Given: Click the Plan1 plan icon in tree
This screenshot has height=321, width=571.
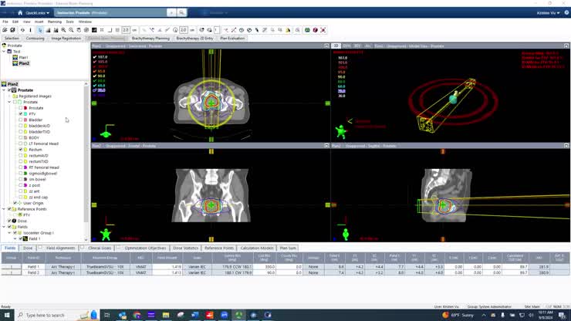Looking at the screenshot, I should (15, 58).
